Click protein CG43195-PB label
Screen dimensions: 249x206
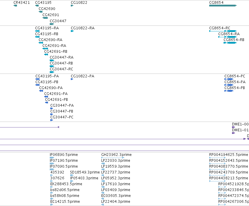coord(47,82)
